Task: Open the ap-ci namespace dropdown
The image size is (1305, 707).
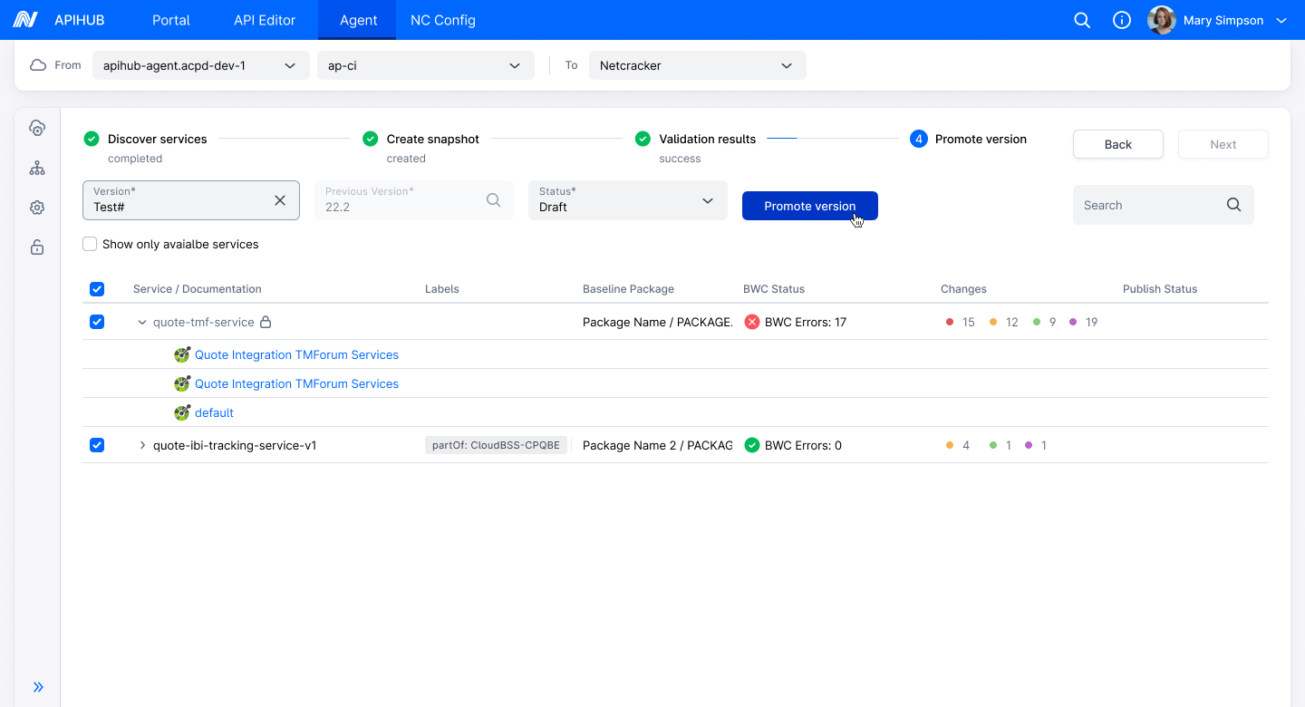Action: point(425,65)
